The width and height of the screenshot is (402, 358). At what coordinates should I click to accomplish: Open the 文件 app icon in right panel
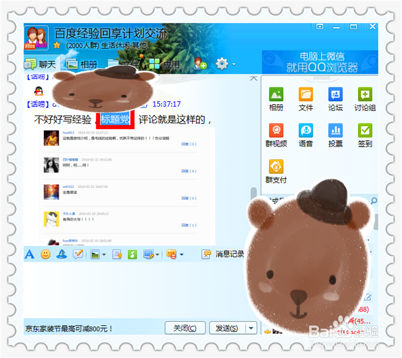click(x=306, y=99)
